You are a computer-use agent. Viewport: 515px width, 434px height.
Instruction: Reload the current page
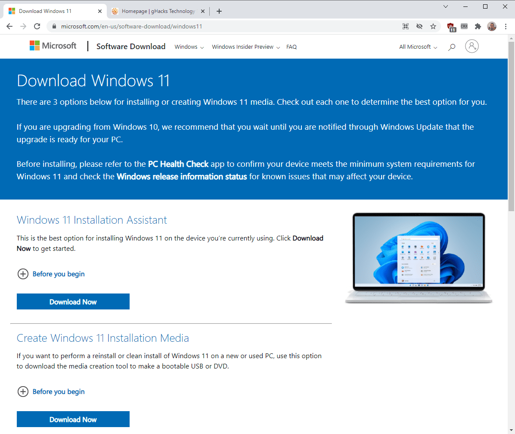[37, 26]
